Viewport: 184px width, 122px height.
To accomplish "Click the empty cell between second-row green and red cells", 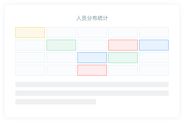I will pos(92,45).
